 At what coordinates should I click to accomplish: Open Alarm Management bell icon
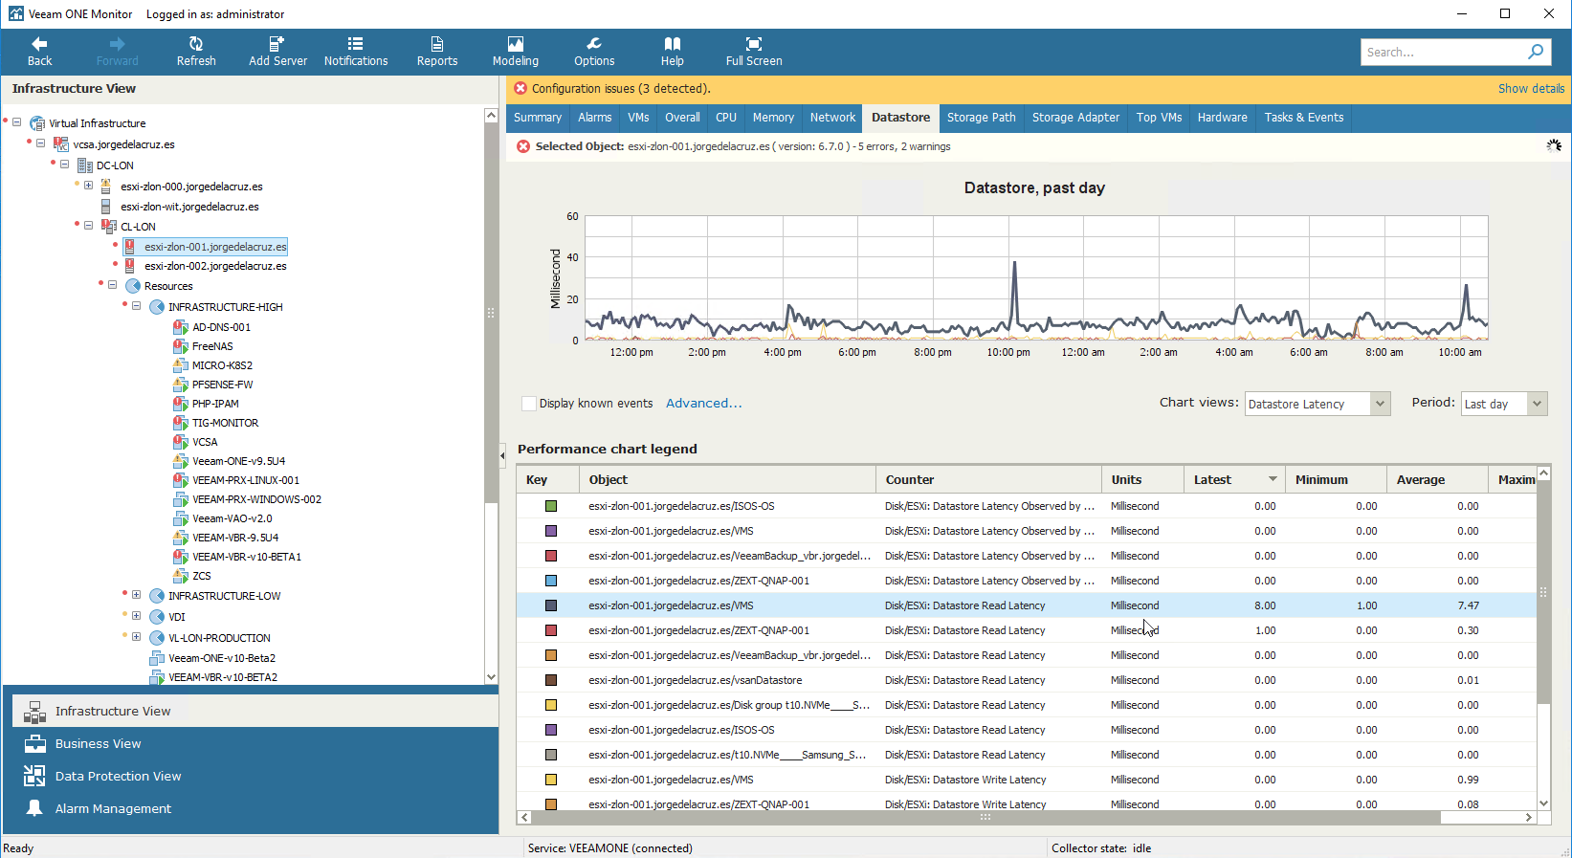pos(34,808)
